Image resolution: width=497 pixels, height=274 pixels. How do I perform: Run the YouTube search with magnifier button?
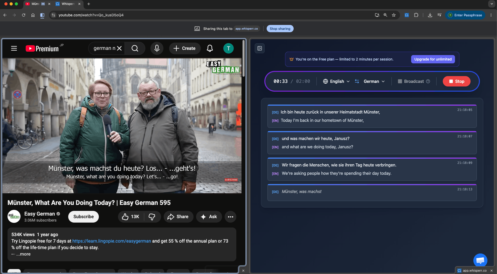(135, 48)
